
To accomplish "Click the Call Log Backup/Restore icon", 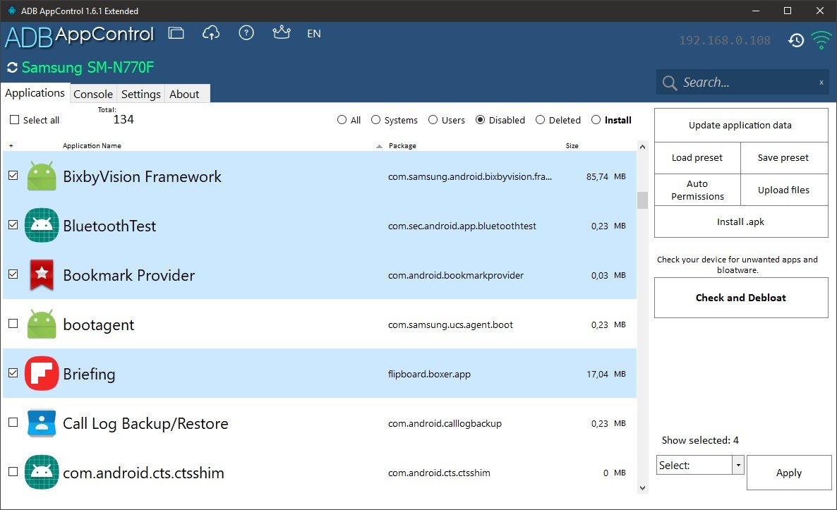I will point(42,423).
